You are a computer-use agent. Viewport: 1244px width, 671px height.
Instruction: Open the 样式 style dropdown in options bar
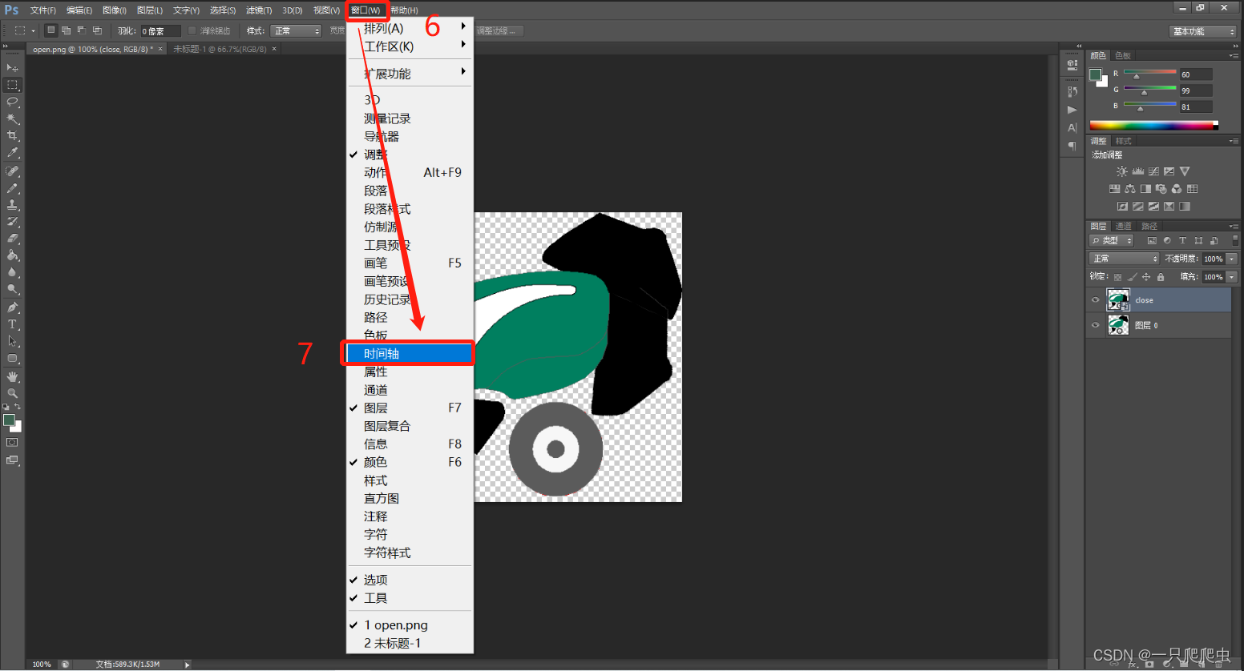point(296,30)
